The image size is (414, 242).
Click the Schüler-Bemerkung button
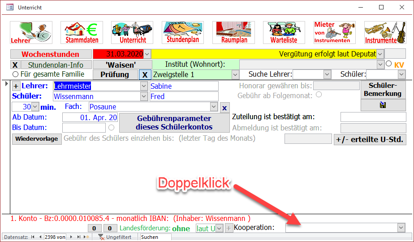pyautogui.click(x=383, y=90)
